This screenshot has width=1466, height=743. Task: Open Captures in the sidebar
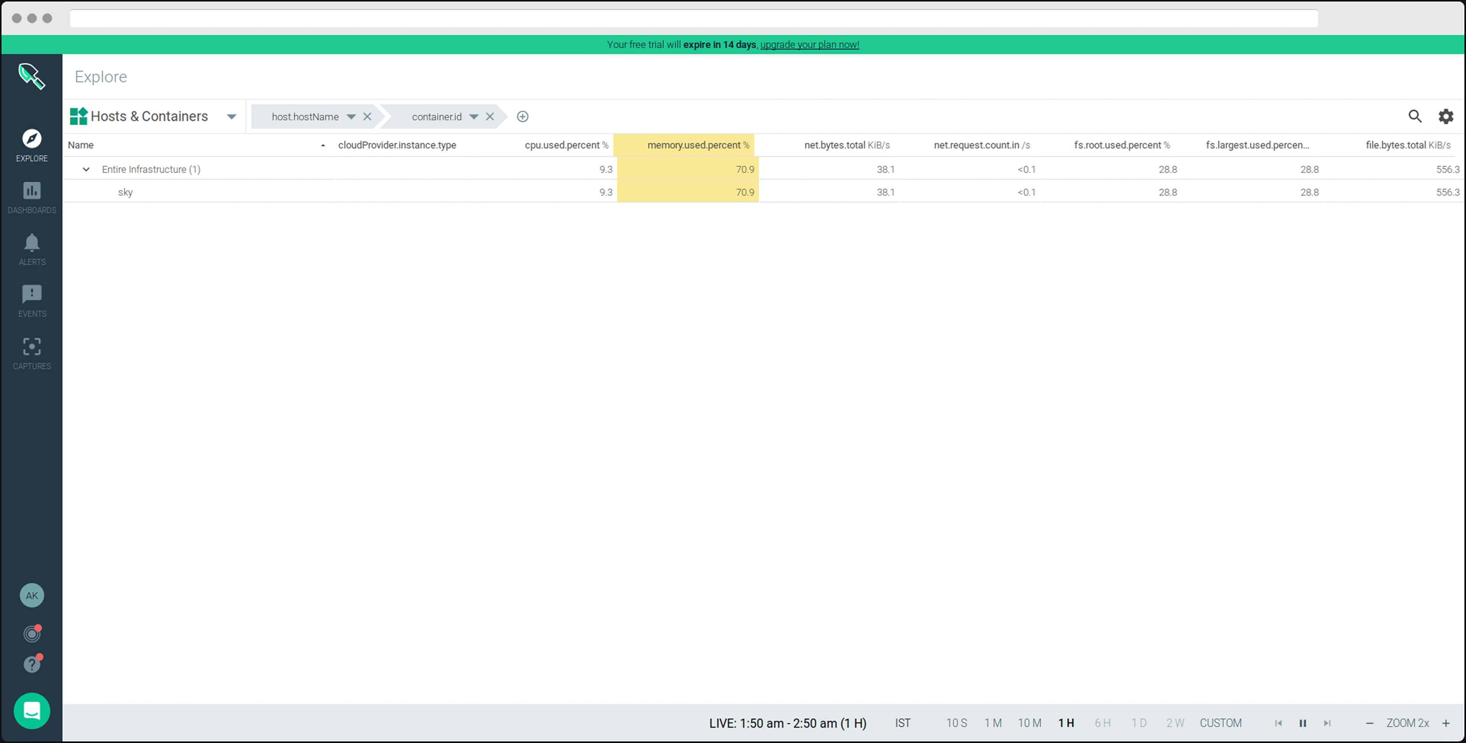tap(32, 353)
